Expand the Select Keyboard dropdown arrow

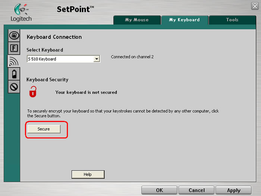(97, 59)
